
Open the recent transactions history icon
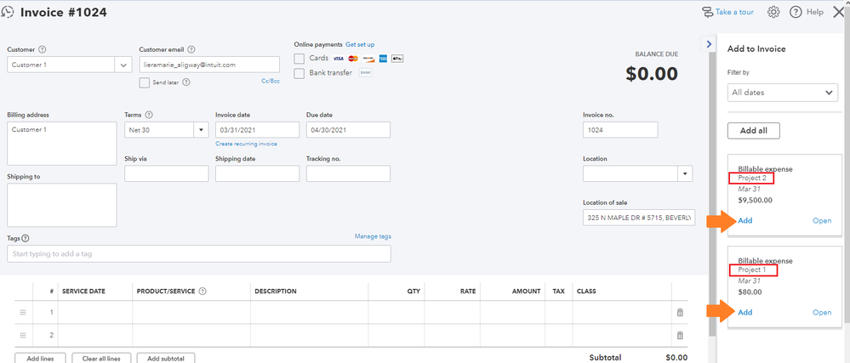tap(8, 12)
